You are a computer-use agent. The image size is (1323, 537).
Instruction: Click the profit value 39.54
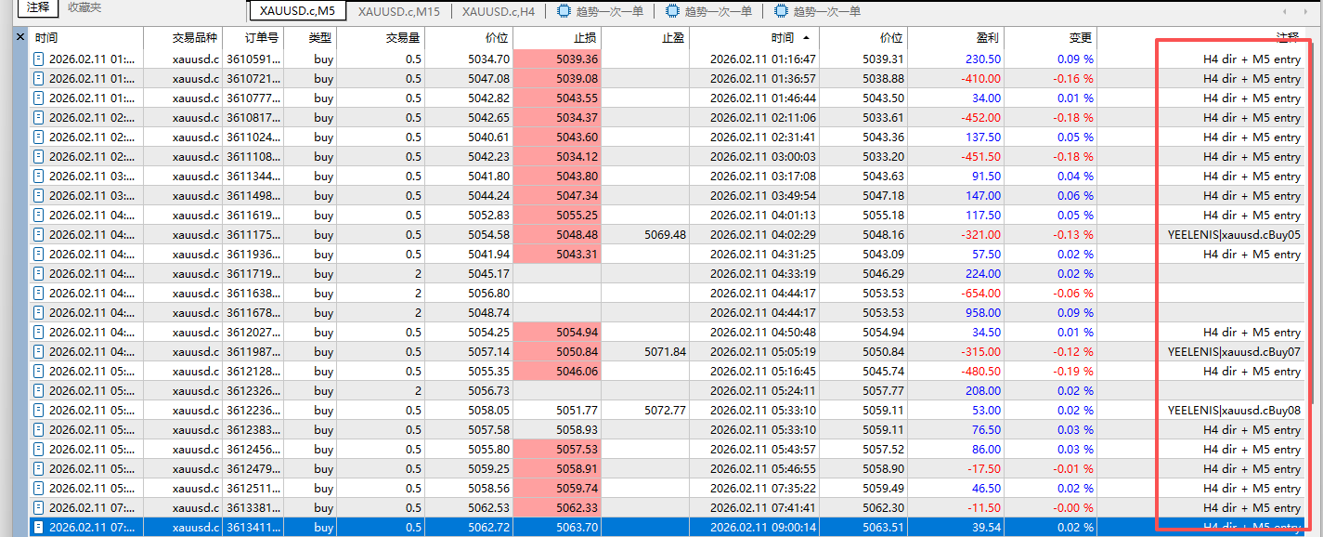pyautogui.click(x=986, y=527)
